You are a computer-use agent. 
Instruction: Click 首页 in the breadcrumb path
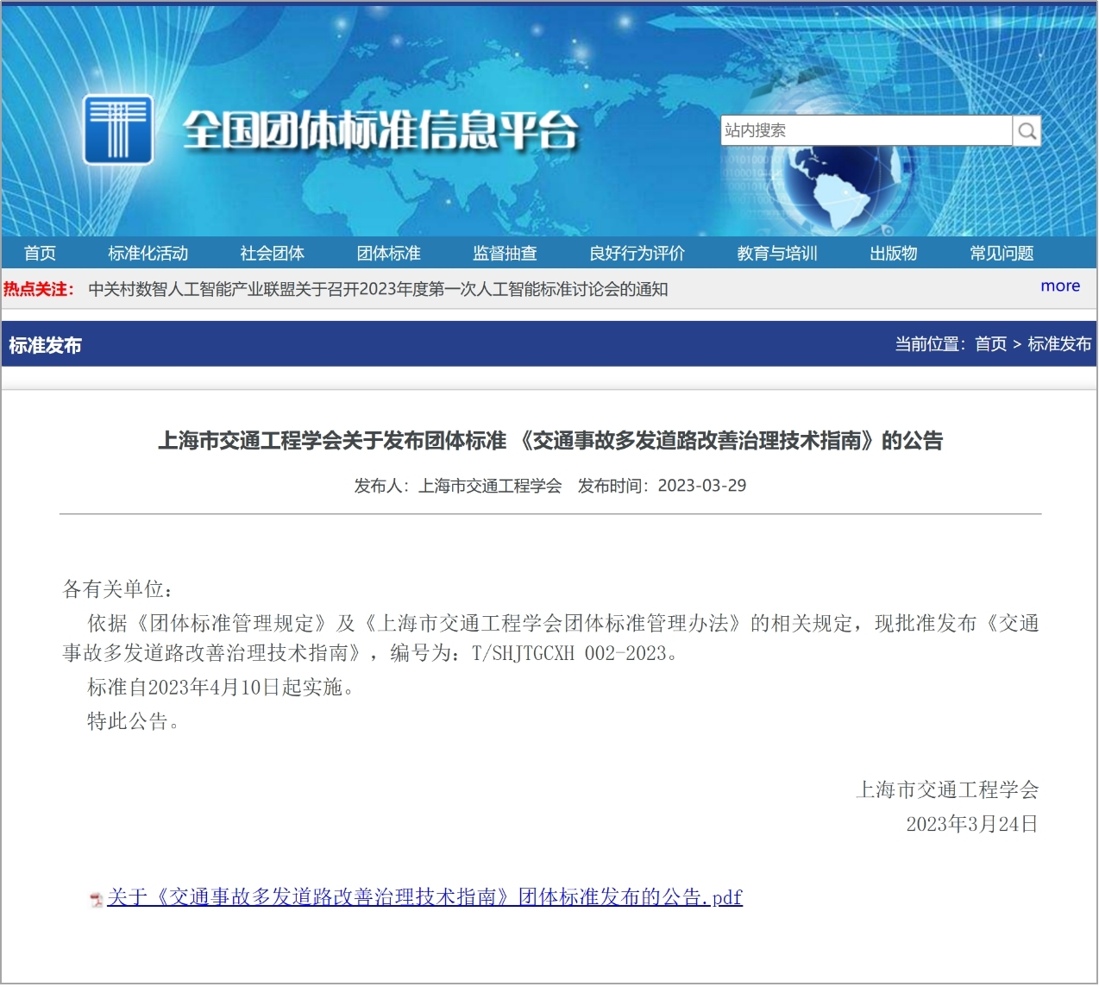coord(990,344)
